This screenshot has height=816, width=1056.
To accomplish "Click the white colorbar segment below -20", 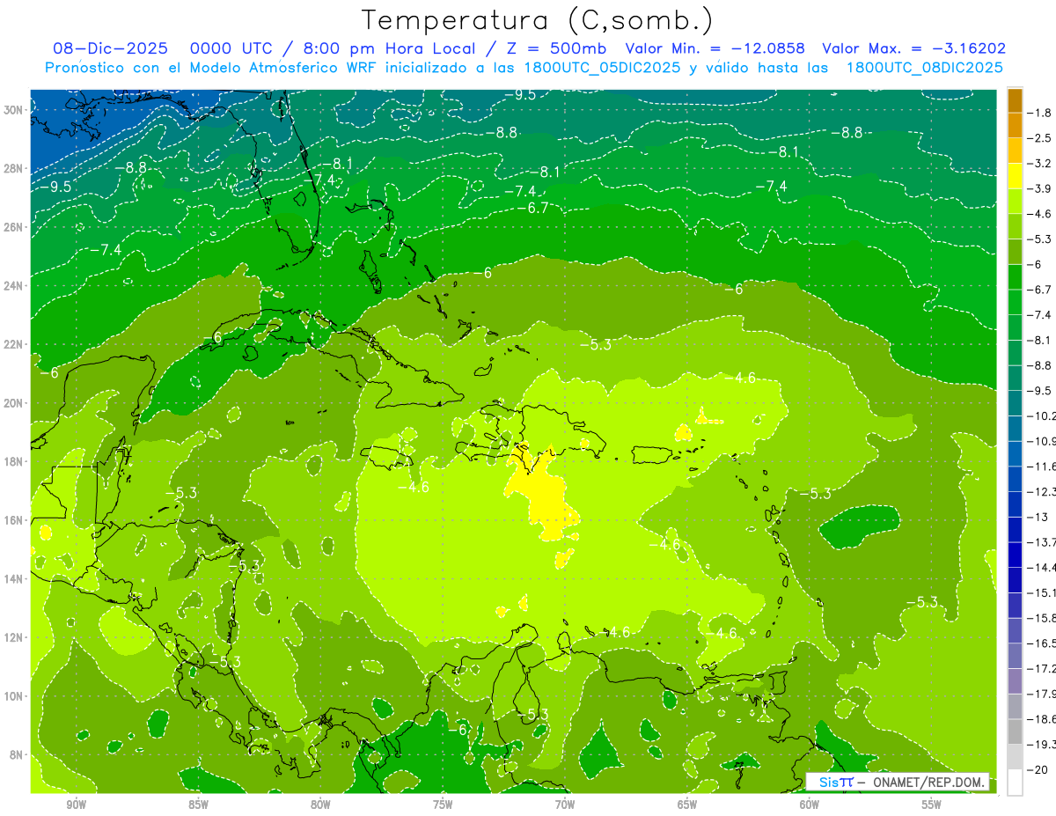I will point(1015,783).
